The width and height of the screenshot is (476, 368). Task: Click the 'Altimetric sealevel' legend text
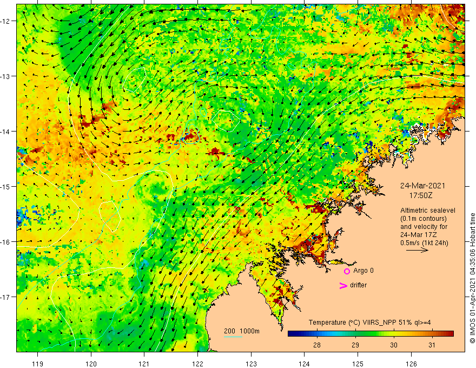click(x=428, y=211)
